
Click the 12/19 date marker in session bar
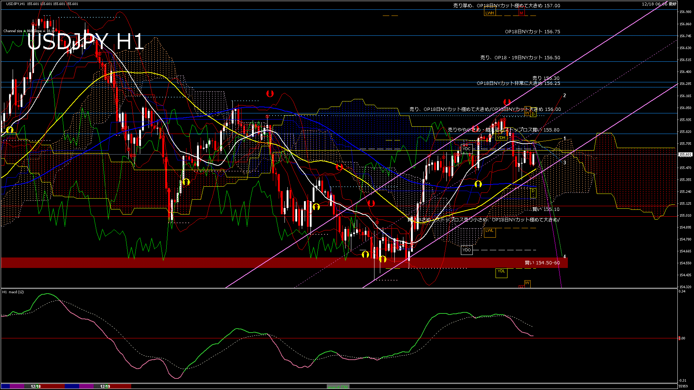point(105,386)
